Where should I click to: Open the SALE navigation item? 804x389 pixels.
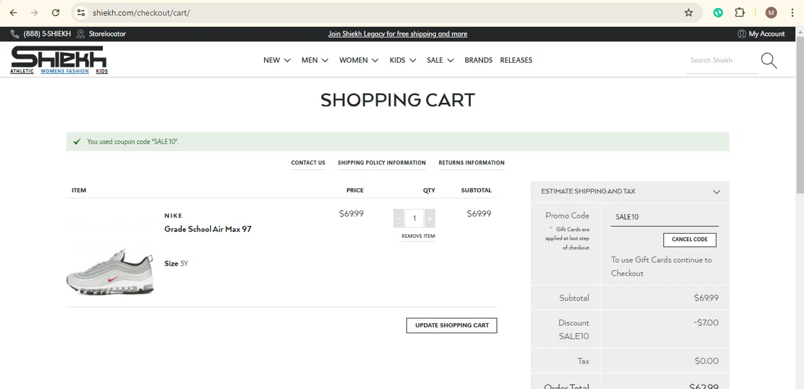point(435,61)
